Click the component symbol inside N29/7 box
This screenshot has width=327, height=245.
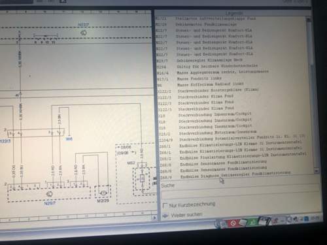50,193
